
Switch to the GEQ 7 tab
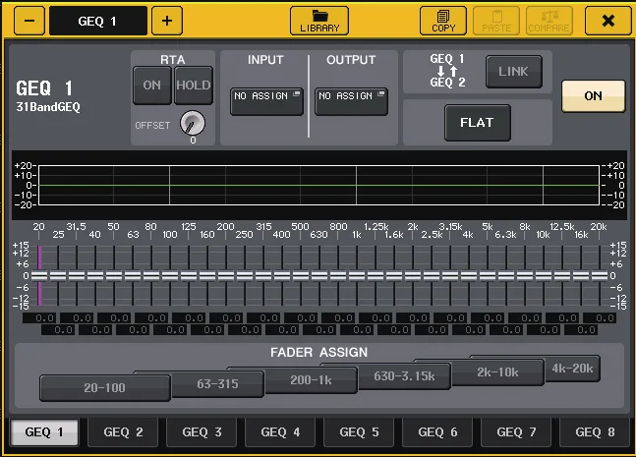516,432
